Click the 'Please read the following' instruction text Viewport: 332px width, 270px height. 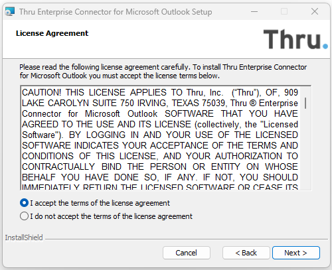pos(163,71)
